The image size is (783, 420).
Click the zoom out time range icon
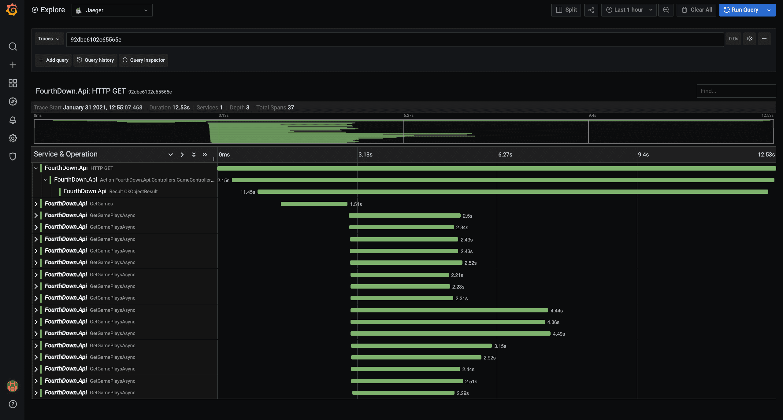coord(666,10)
